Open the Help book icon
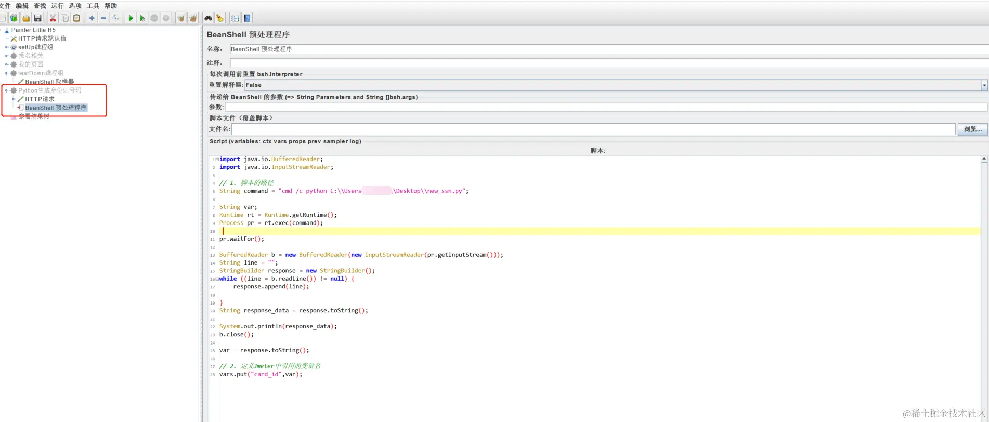This screenshot has height=422, width=989. pos(248,18)
